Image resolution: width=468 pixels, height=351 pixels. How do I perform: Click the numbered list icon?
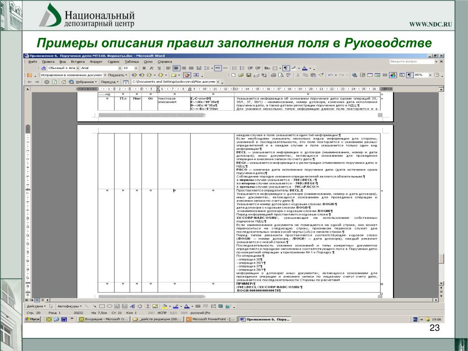(x=235, y=68)
